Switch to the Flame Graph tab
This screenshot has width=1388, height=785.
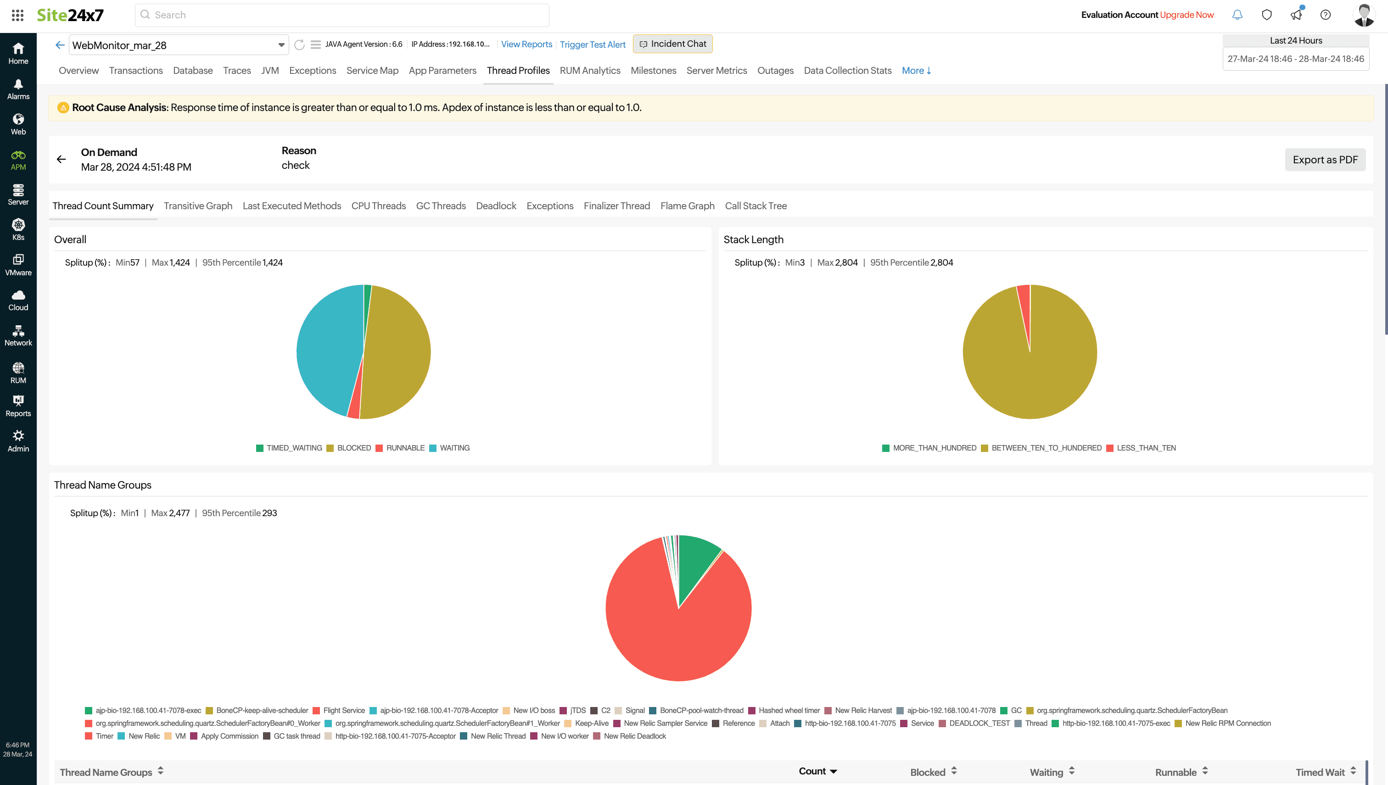[x=687, y=206]
